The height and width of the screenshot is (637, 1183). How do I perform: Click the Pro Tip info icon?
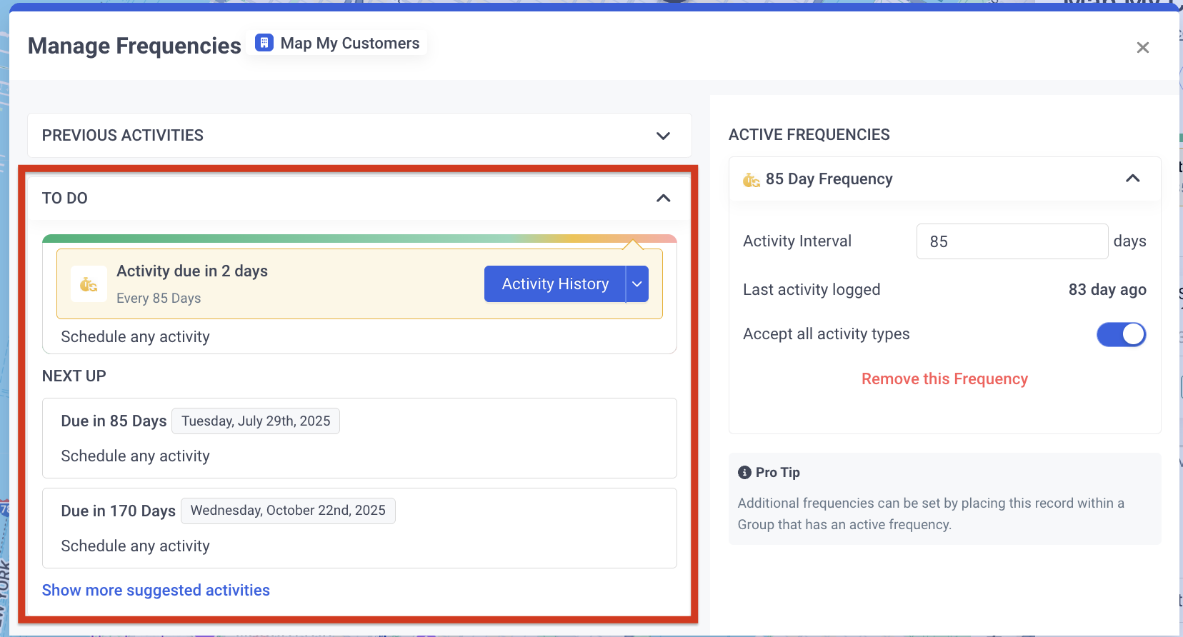[744, 473]
